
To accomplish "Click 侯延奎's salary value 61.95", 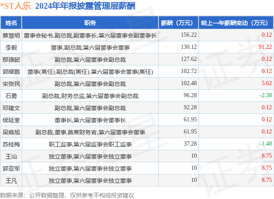I will tap(190, 119).
